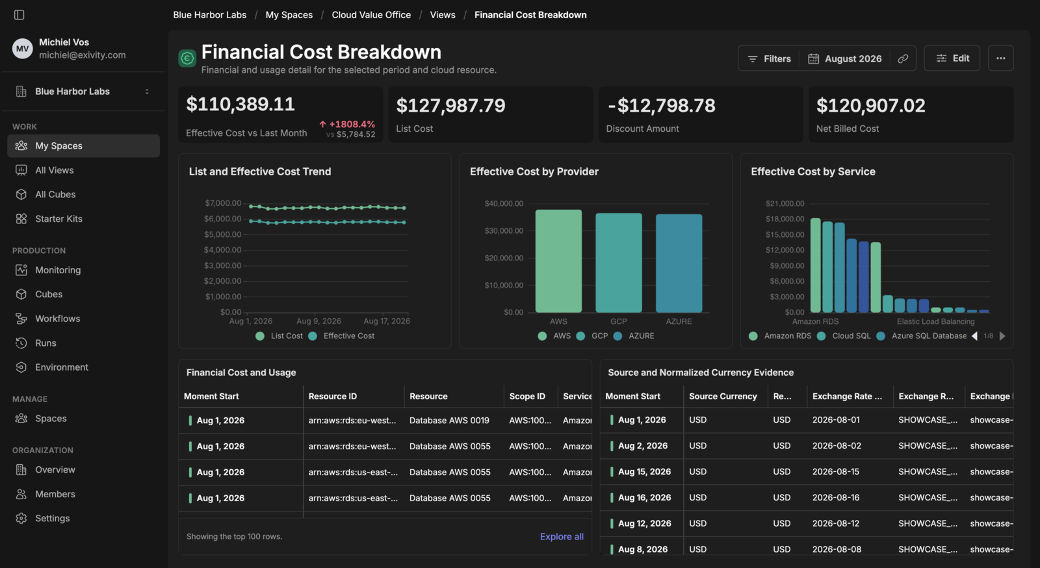
Task: Open the August 2026 date picker
Action: pos(845,58)
